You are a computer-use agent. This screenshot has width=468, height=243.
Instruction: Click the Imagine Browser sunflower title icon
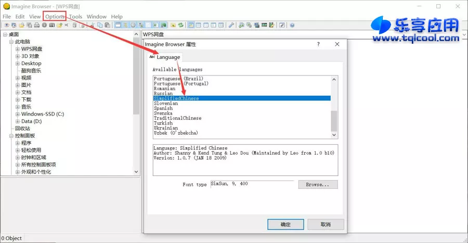click(x=7, y=6)
